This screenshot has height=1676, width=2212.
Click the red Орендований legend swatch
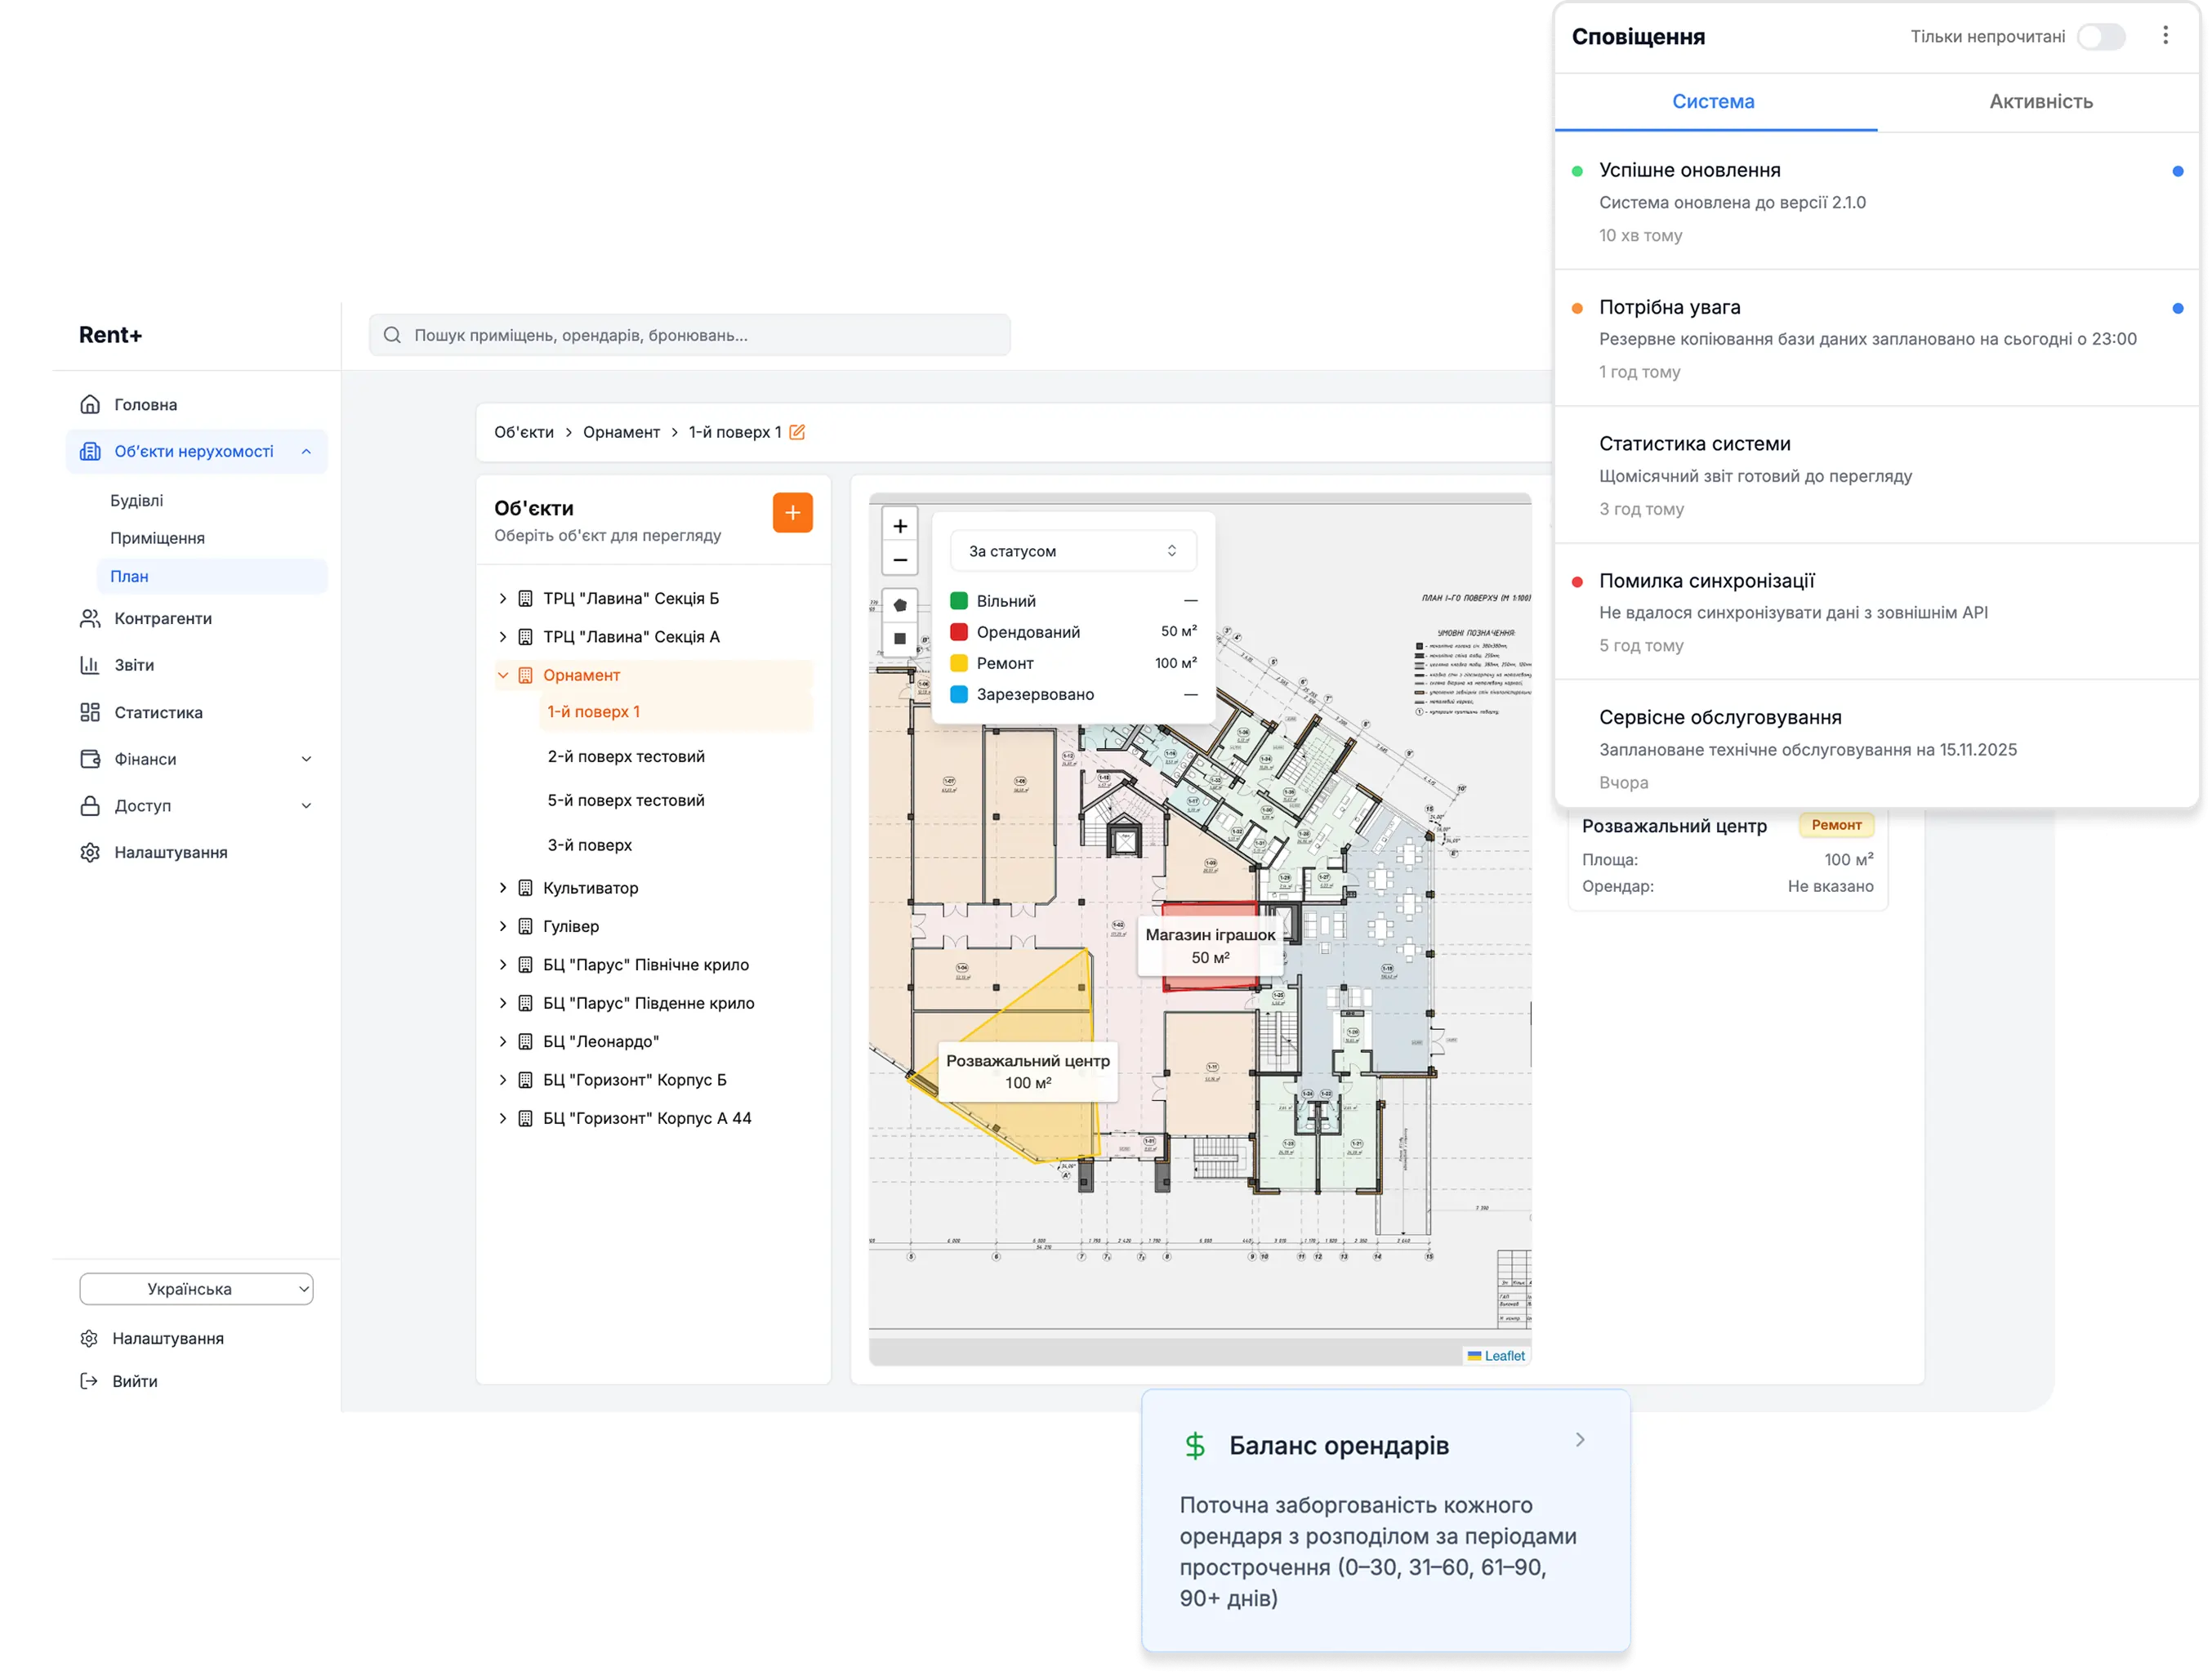pyautogui.click(x=958, y=632)
